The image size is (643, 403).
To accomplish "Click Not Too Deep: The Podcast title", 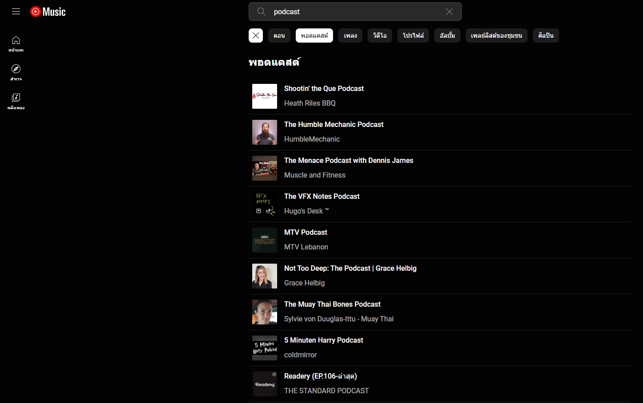I will coord(350,269).
